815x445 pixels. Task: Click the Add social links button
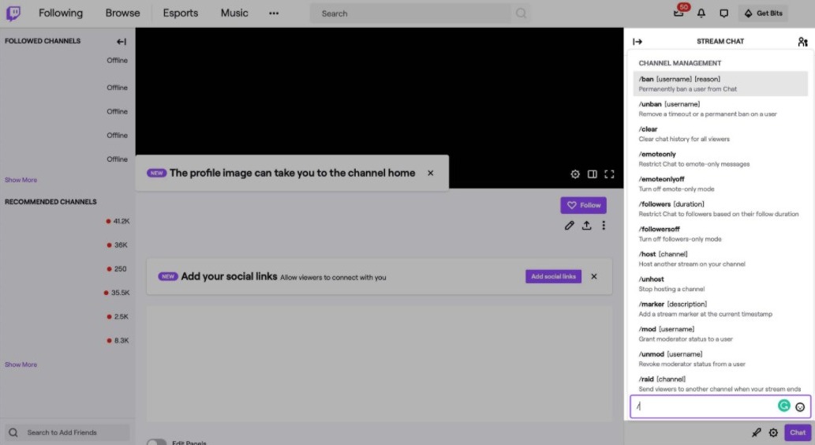pyautogui.click(x=553, y=277)
